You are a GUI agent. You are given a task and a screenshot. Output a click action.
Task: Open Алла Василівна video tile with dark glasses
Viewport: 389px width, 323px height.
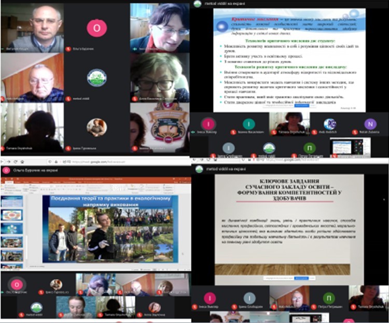[x=160, y=78]
